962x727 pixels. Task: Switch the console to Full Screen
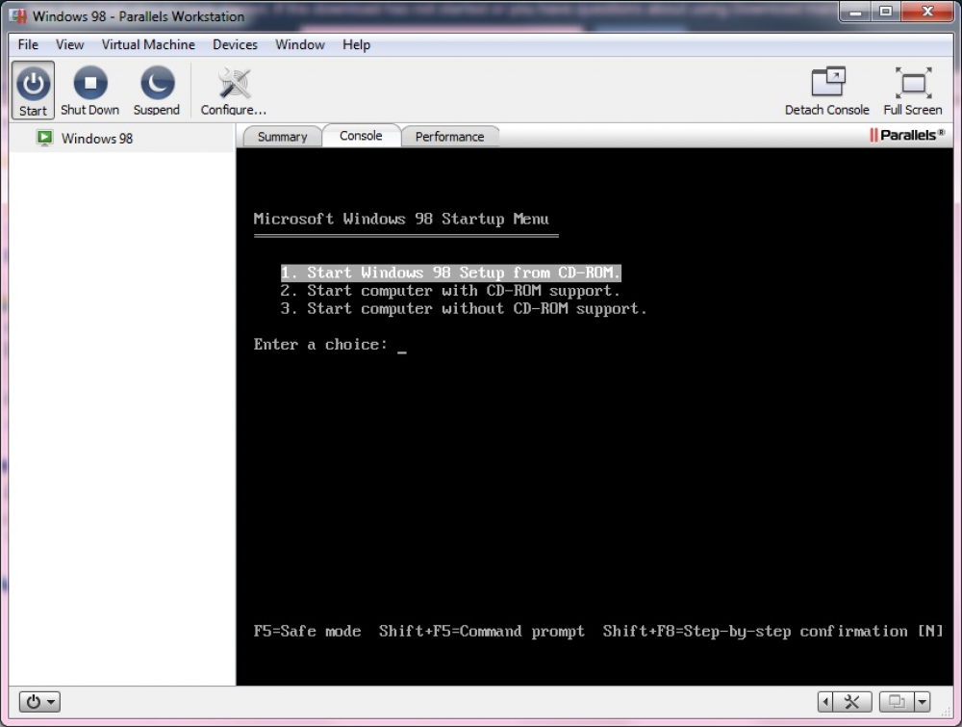click(913, 91)
